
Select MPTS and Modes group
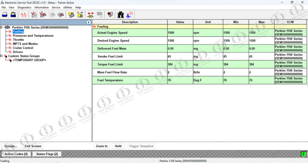pyautogui.click(x=25, y=44)
